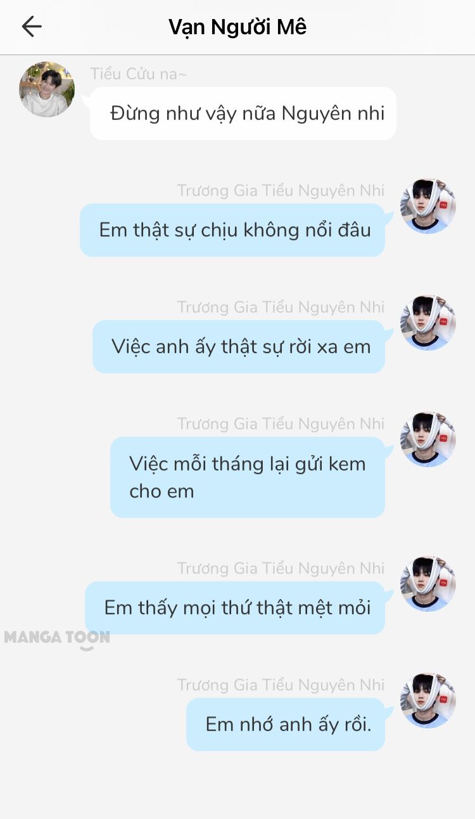Viewport: 475px width, 819px height.
Task: Tap avatar beside "Việc mỗi tháng lại gửi kem" message
Action: 428,439
